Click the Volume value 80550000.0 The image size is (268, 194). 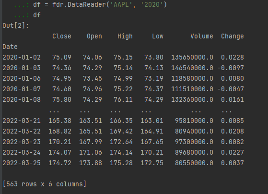click(x=194, y=163)
